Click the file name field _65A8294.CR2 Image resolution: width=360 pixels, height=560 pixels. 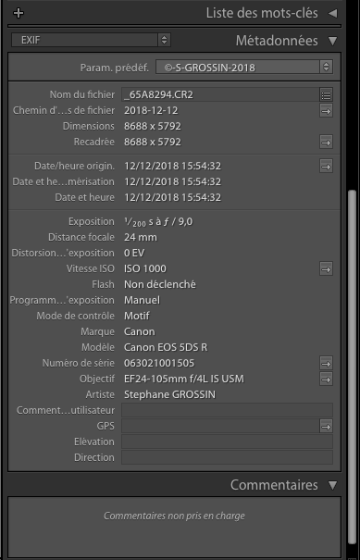(x=220, y=94)
